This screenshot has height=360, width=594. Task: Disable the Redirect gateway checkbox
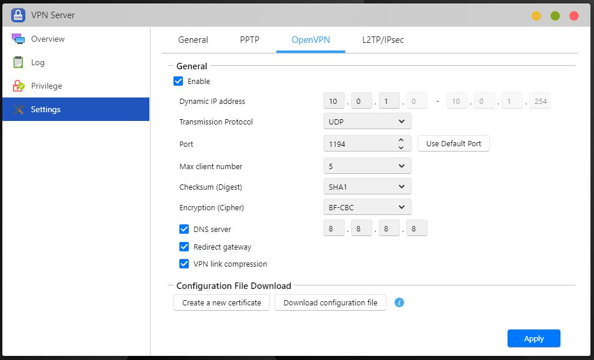point(184,247)
